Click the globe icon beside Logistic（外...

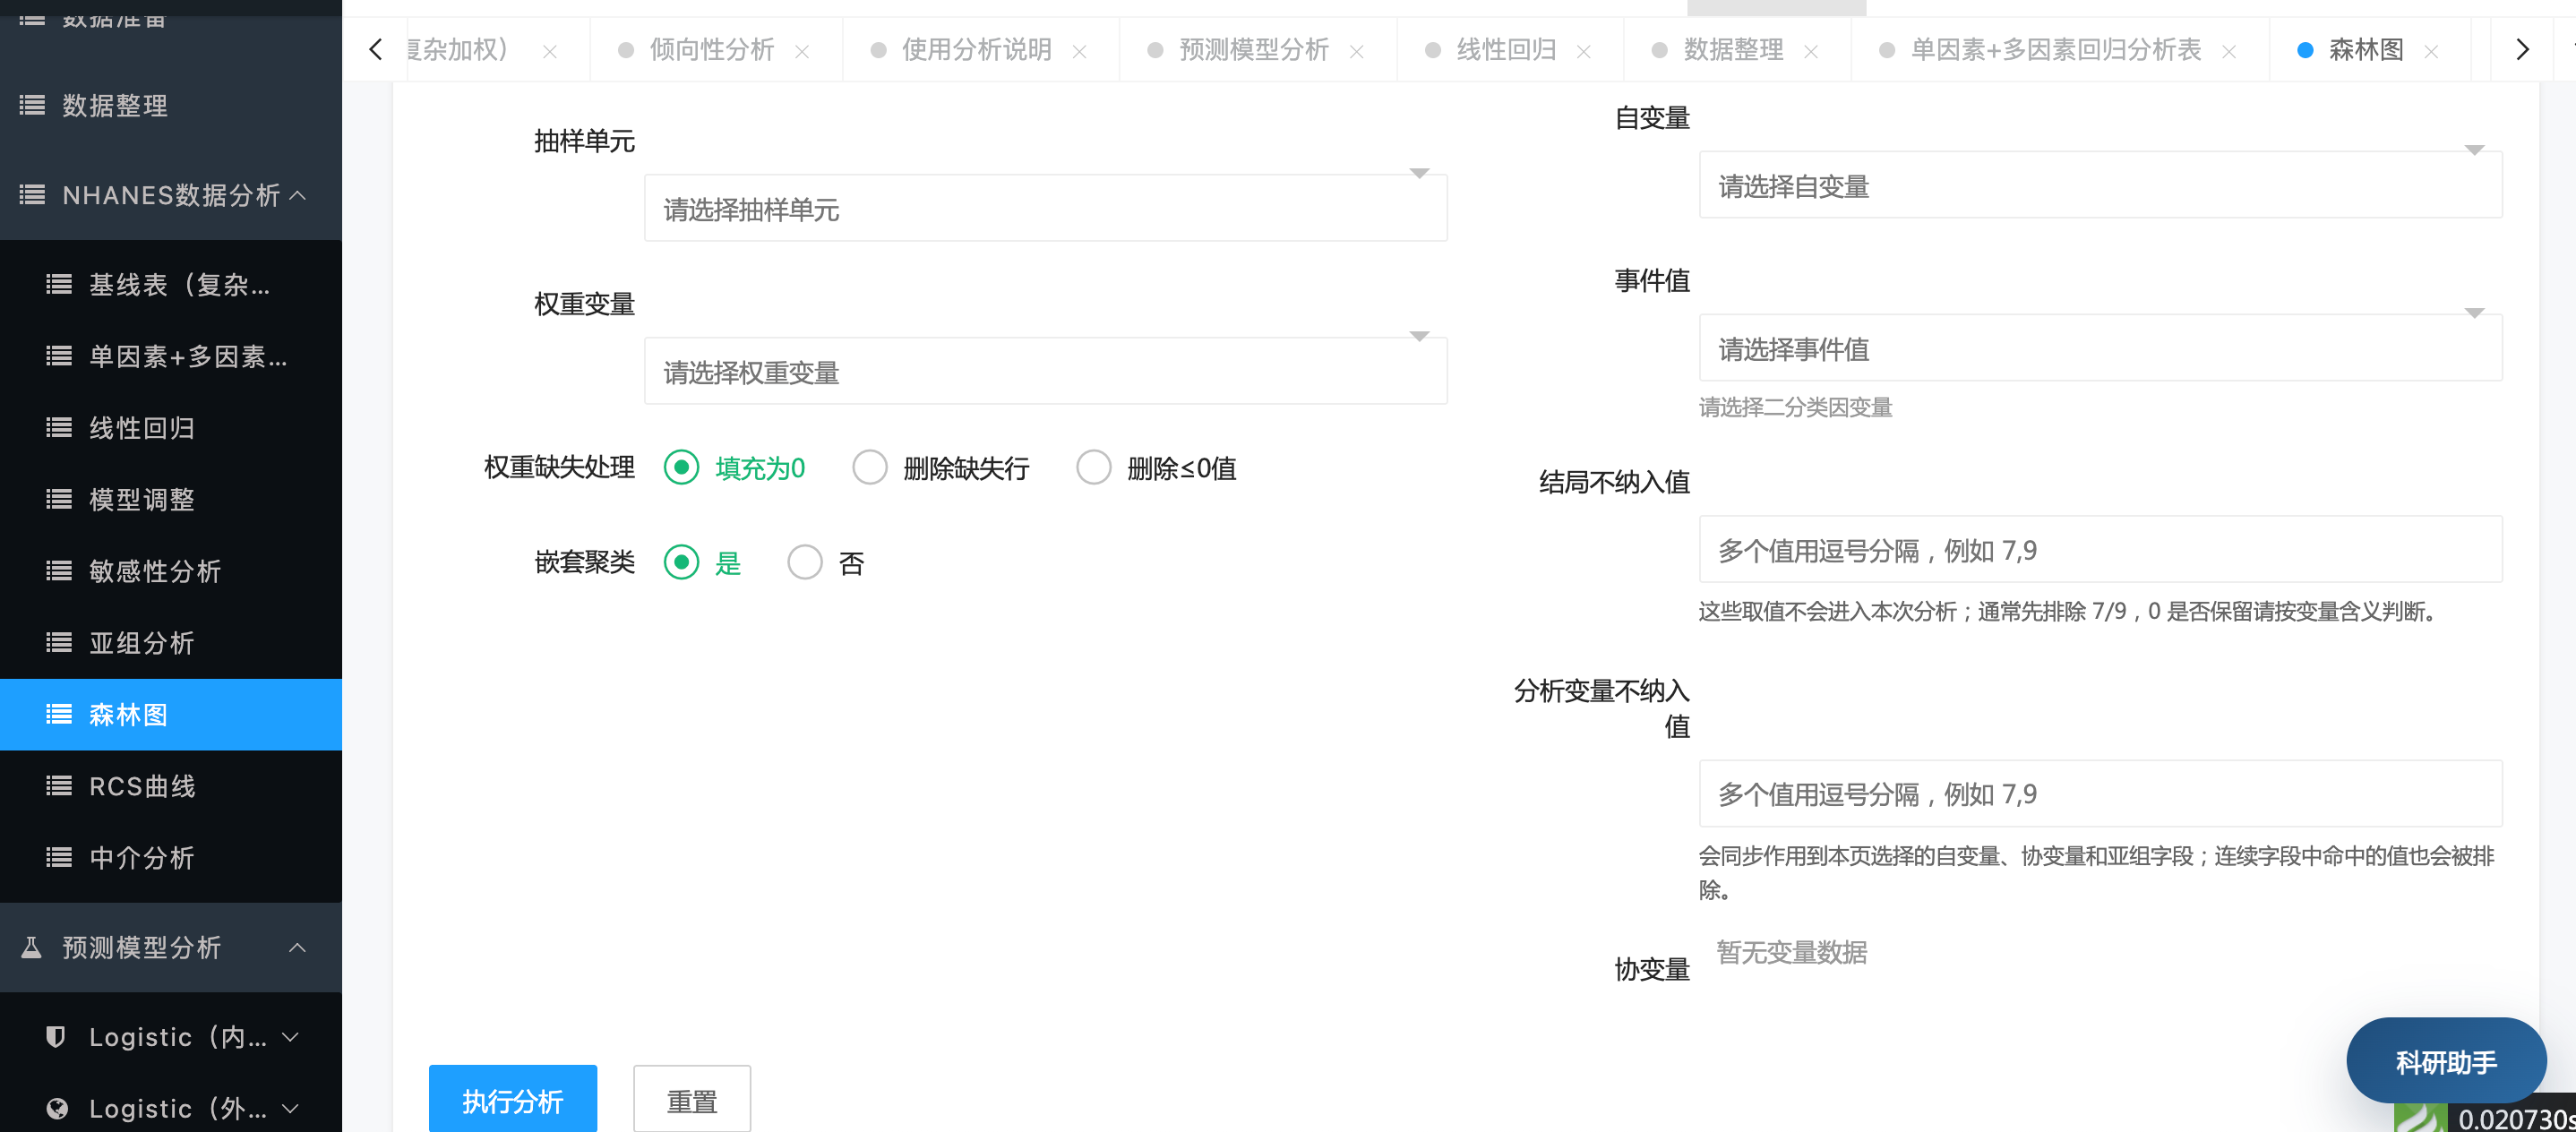point(57,1108)
